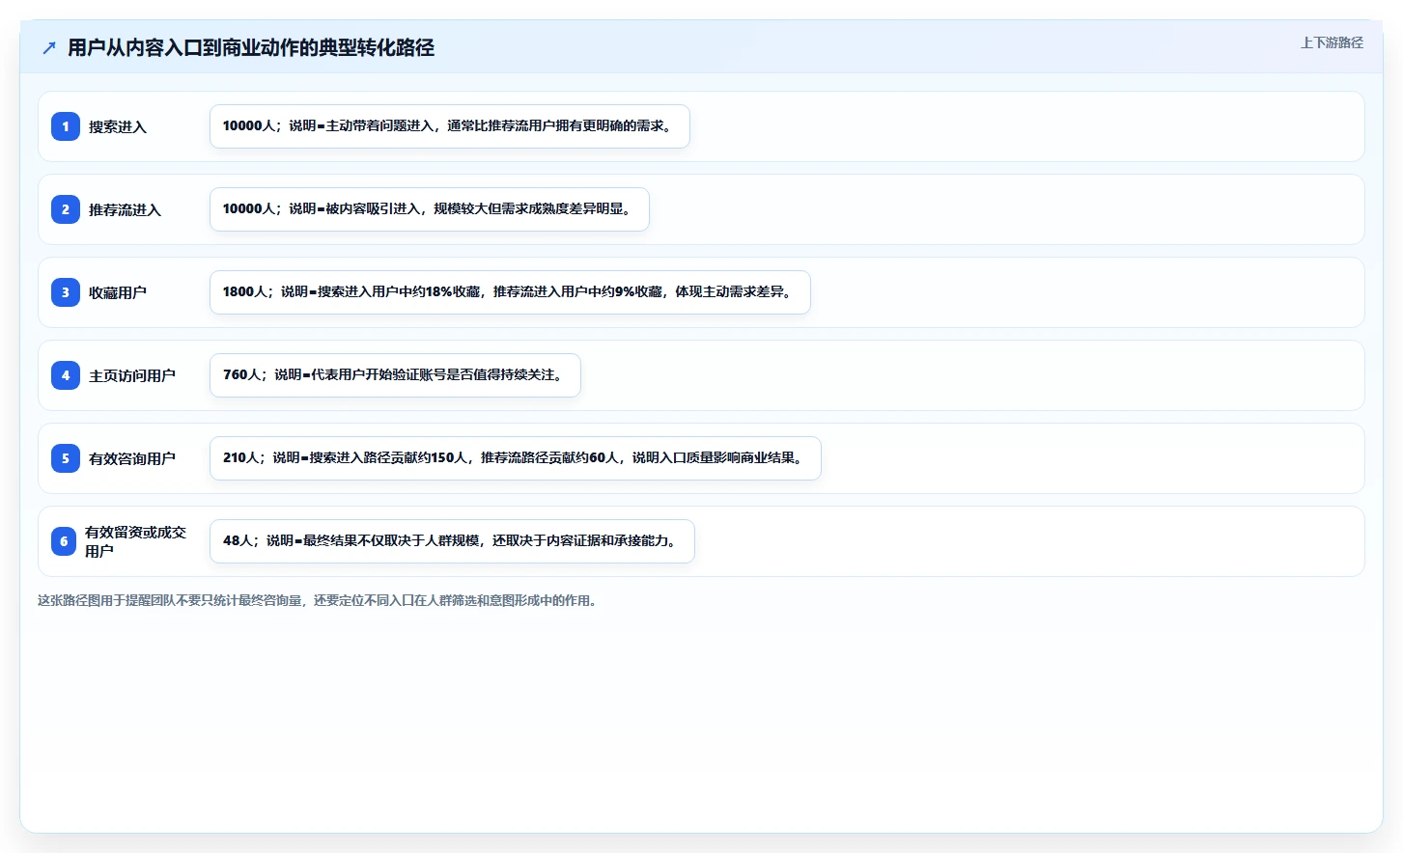The image size is (1403, 853).
Task: Click the 推荐流进入 description about 被内容吸引进入
Action: pyautogui.click(x=430, y=209)
